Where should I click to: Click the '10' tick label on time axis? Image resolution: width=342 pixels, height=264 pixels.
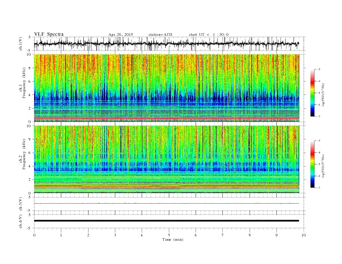point(304,235)
